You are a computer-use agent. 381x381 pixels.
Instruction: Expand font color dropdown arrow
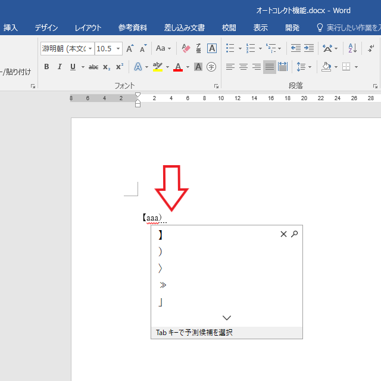(188, 67)
